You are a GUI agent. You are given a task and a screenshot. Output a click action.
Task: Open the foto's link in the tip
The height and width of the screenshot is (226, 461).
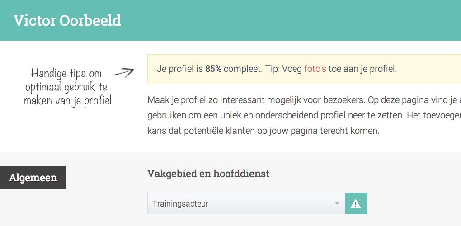pos(315,69)
